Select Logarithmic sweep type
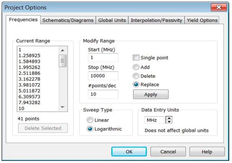This screenshot has height=163, width=232. click(90, 129)
